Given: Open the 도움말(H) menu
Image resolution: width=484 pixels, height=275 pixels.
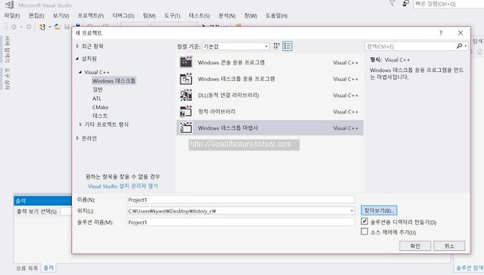Looking at the screenshot, I should pos(276,15).
